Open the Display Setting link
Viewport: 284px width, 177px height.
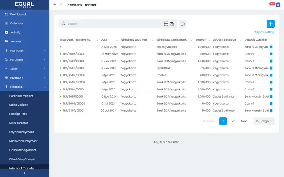pos(264,32)
